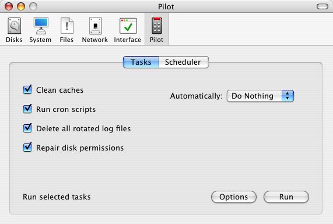This screenshot has width=333, height=224.
Task: Click the blue dropdown arrows
Action: 288,96
